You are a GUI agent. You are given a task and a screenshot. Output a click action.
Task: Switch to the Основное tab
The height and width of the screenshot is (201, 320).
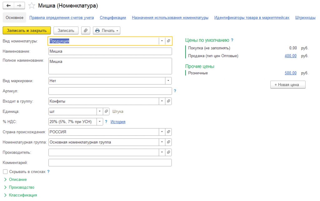14,18
